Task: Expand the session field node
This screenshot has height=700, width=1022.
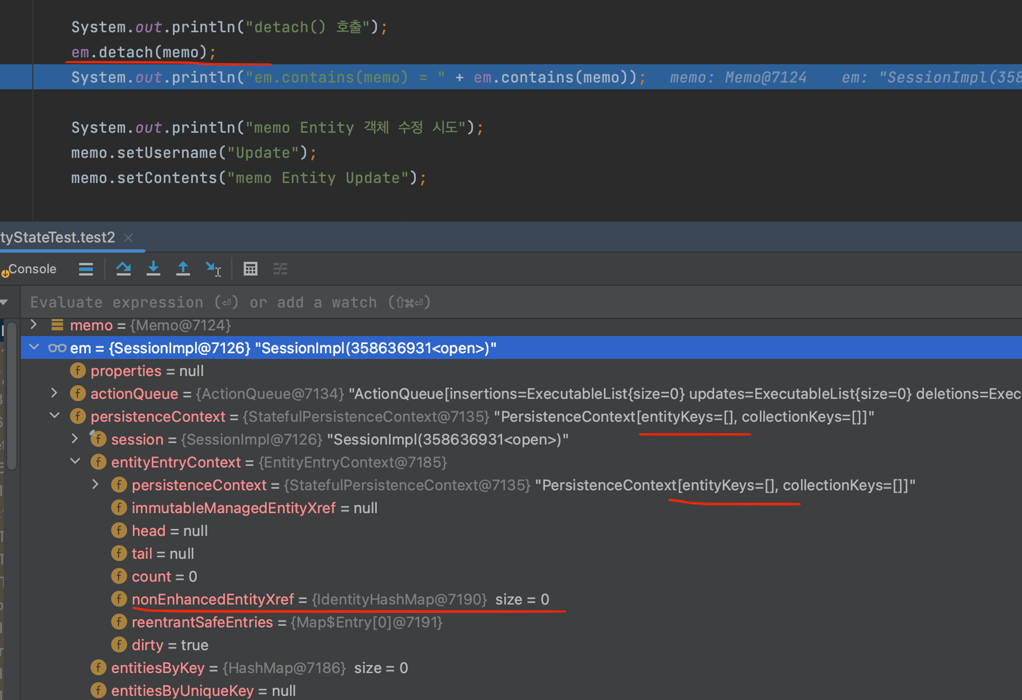Action: point(75,439)
